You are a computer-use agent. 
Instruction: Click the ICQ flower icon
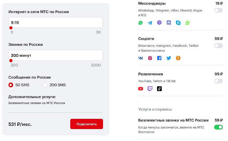pyautogui.click(x=187, y=23)
